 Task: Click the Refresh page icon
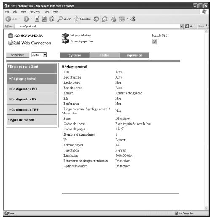tap(44, 19)
